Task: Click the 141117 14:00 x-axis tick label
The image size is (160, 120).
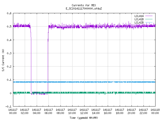Action: coord(96,111)
